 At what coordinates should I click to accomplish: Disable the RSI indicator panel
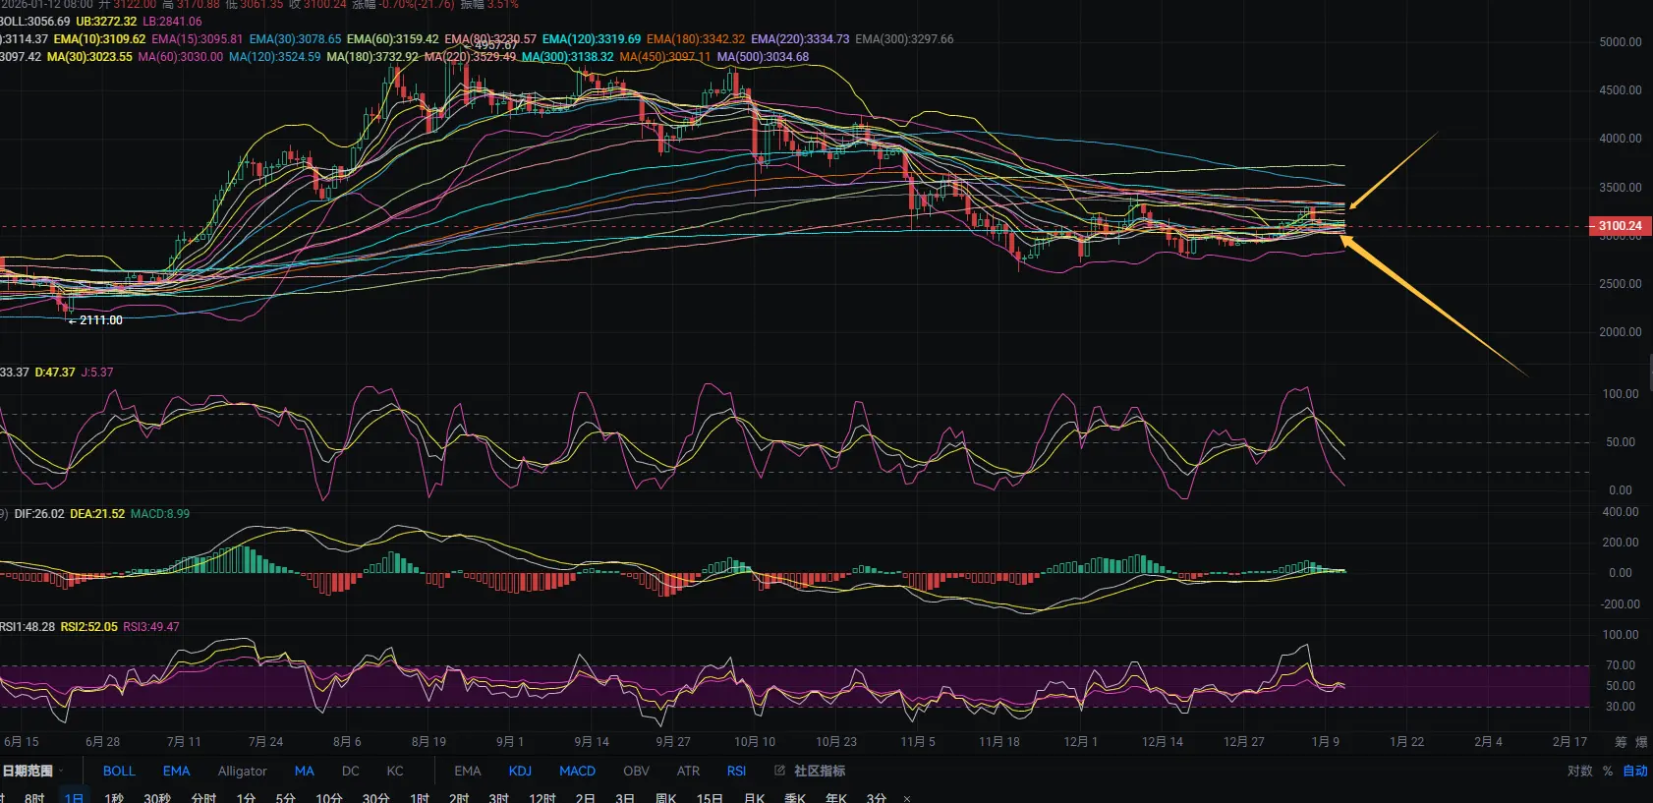[736, 771]
